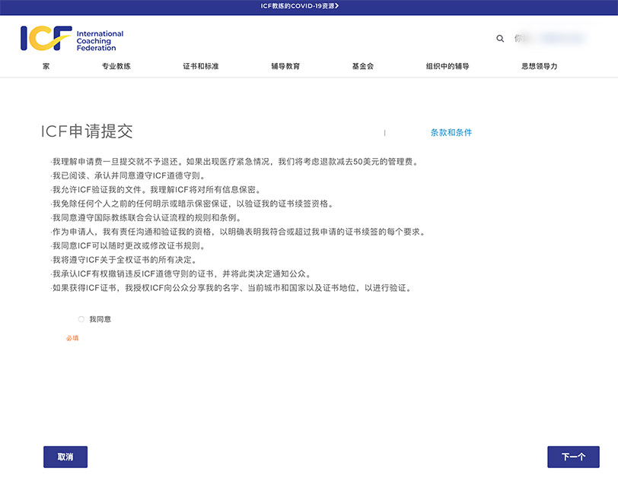
Task: Click the International Coaching Federation logo text
Action: point(100,41)
